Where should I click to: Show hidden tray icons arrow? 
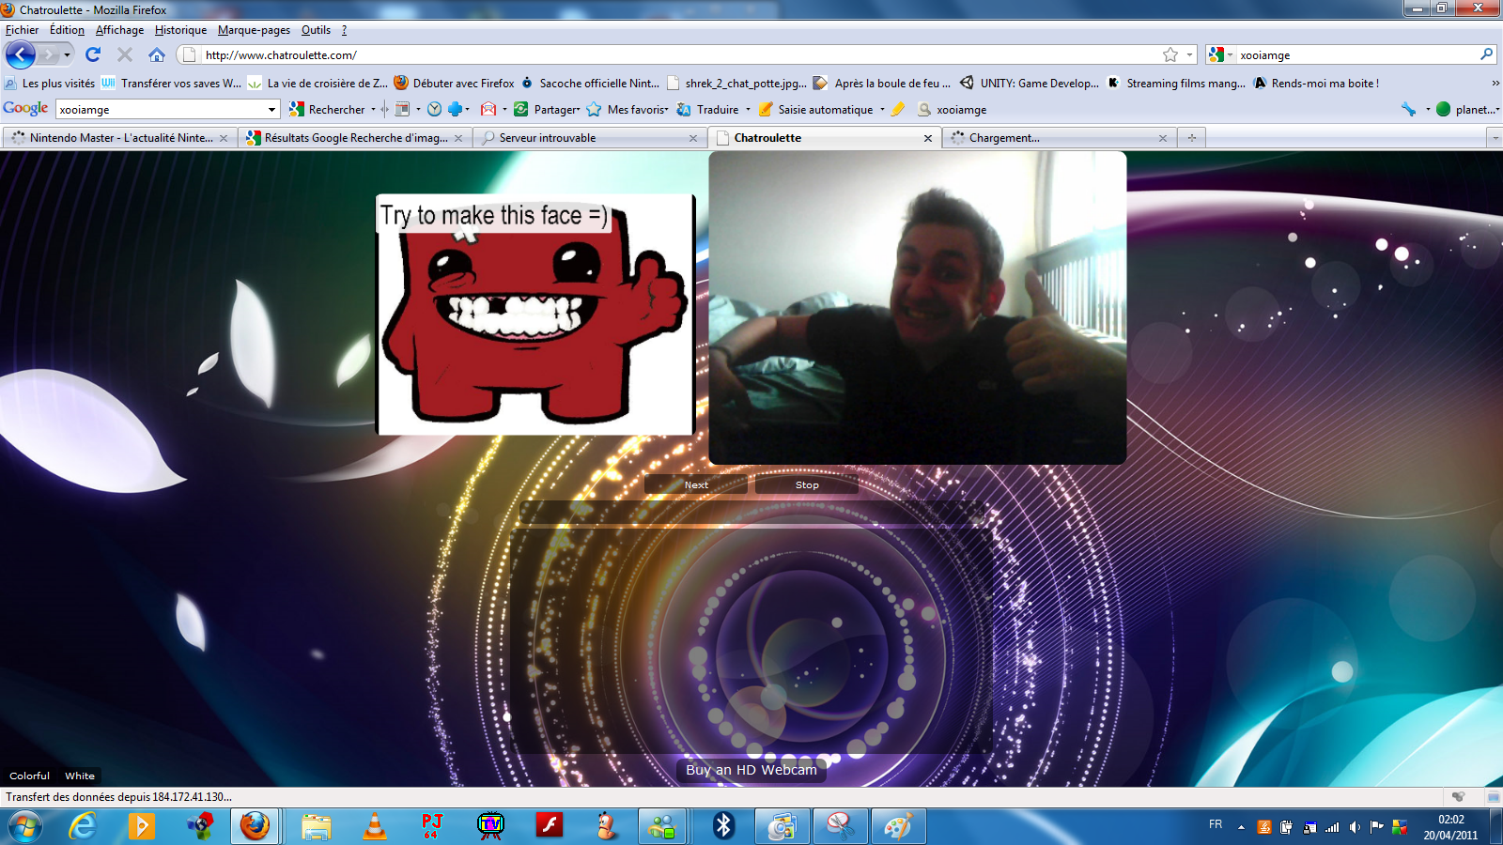click(1241, 827)
